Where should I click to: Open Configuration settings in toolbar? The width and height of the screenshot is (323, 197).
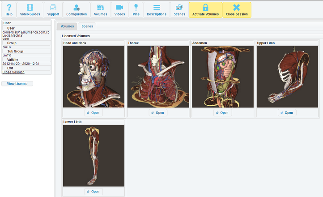pyautogui.click(x=76, y=10)
